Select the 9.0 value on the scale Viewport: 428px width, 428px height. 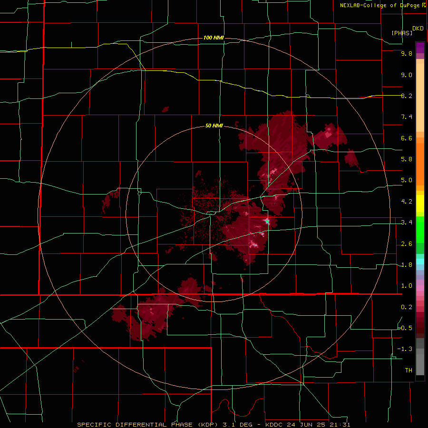coord(407,75)
